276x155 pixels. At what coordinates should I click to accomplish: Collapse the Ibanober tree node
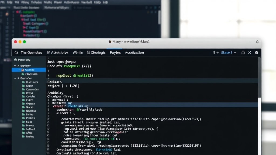(x=15, y=78)
